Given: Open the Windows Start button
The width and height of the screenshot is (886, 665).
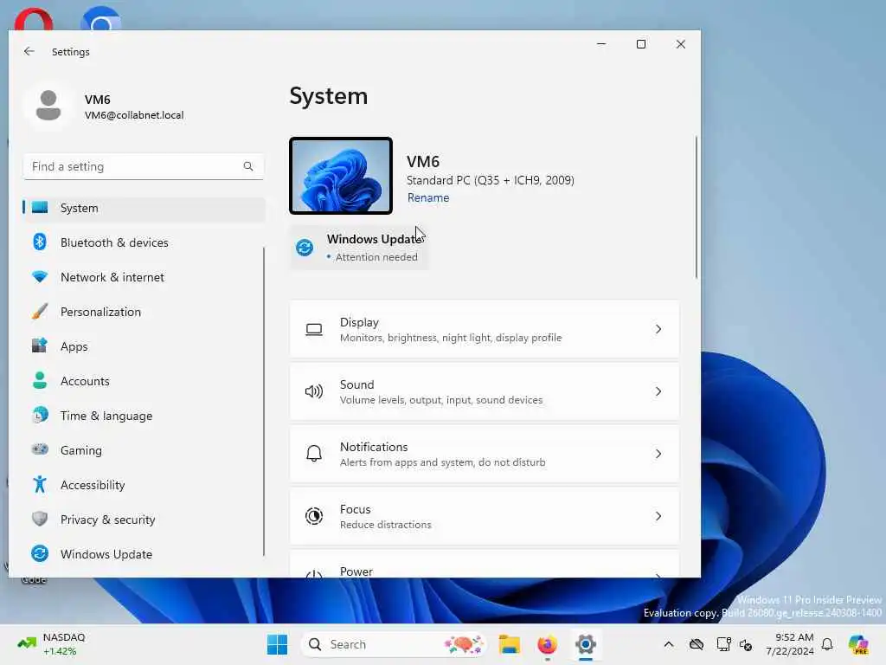Looking at the screenshot, I should pos(277,644).
